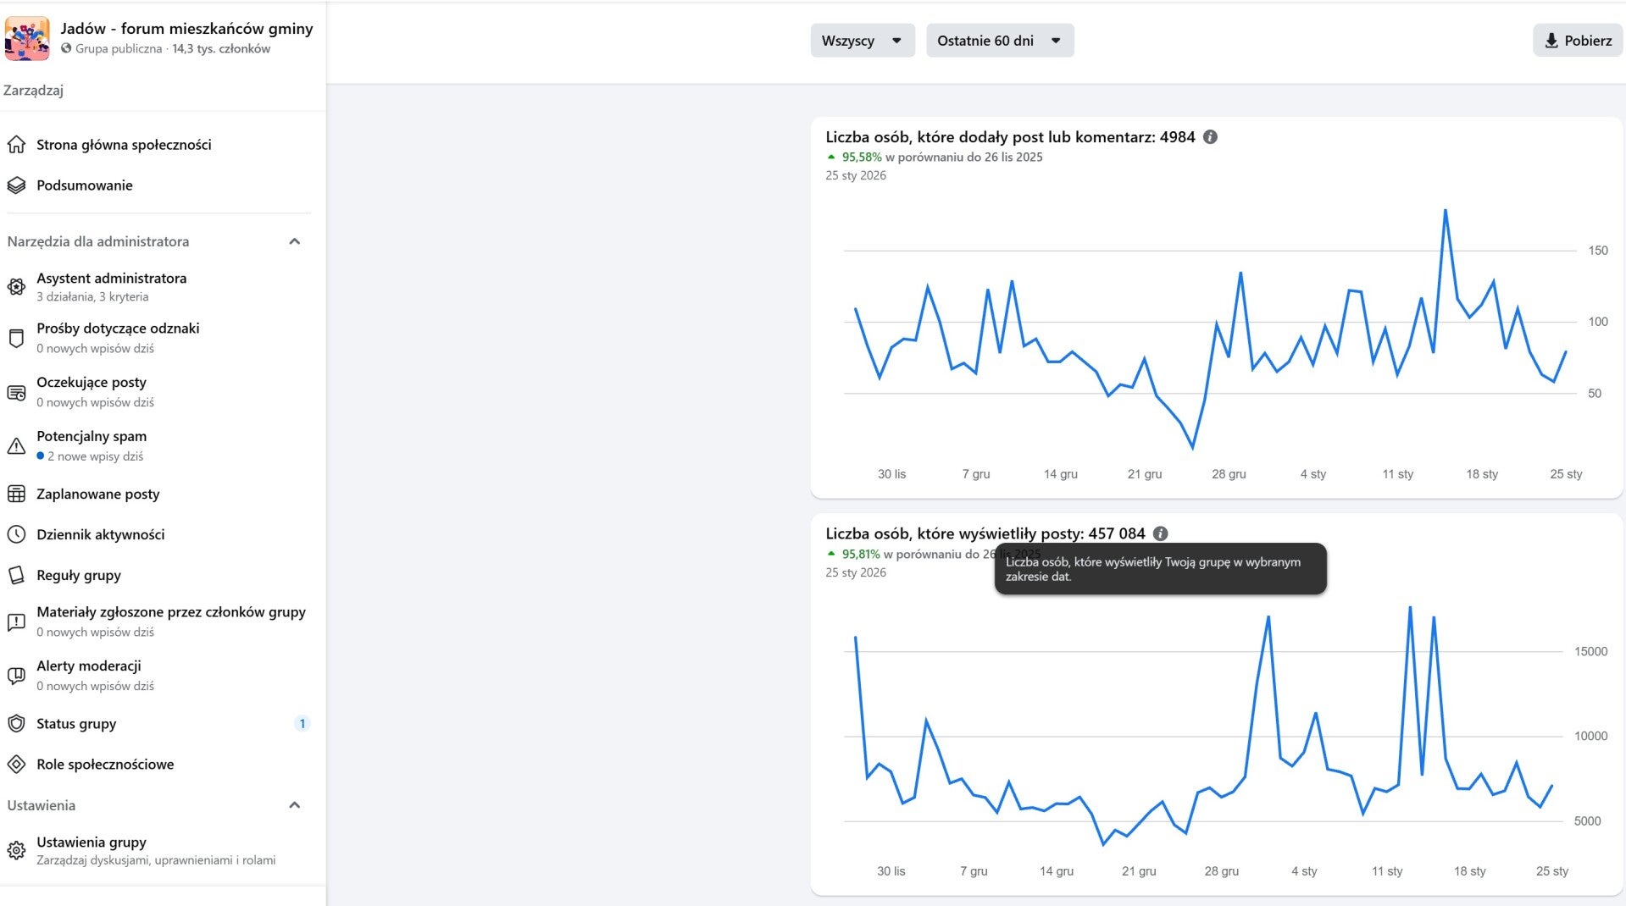Screen dimensions: 1626x906
Task: Open the Ostatnie 60 dni date range dropdown
Action: (x=999, y=41)
